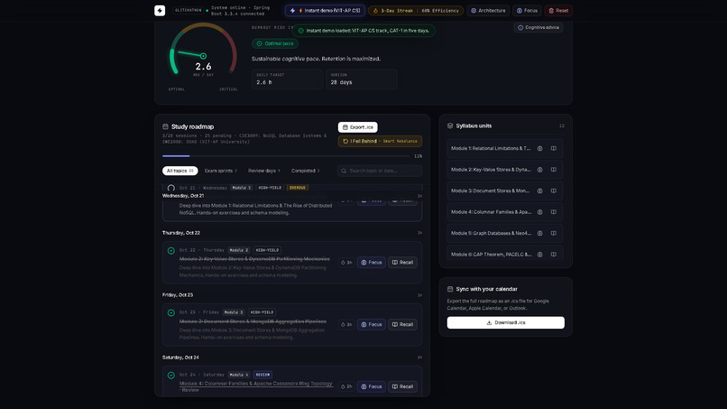Click Recall on the Oct 23 session
727x409 pixels.
point(402,324)
